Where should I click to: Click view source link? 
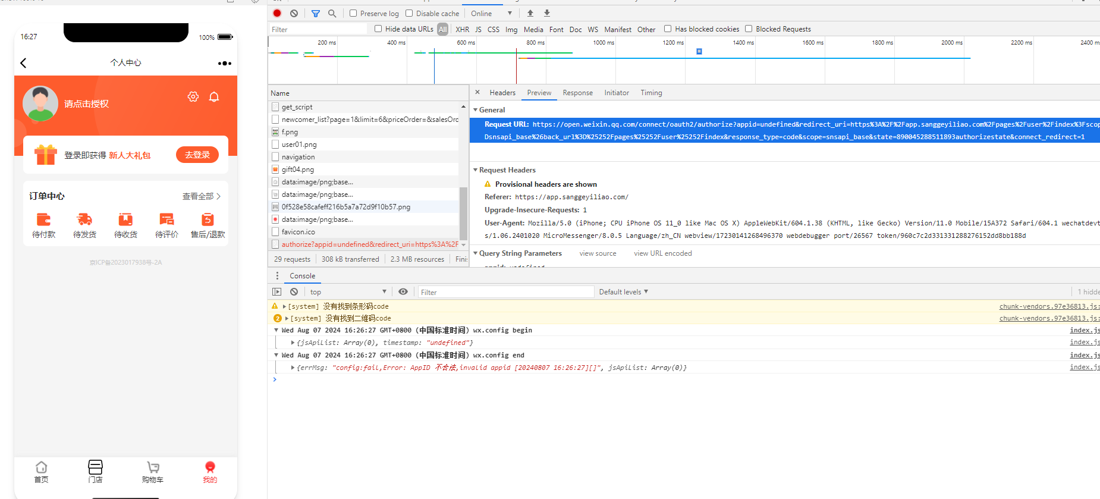[x=598, y=253]
